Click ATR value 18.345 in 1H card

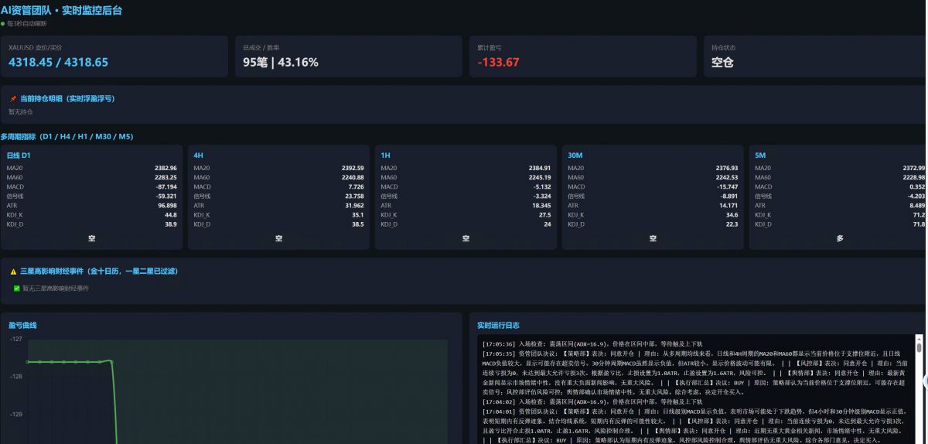pos(541,205)
